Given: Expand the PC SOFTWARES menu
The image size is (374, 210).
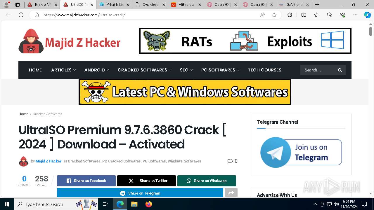Looking at the screenshot, I should 220,70.
